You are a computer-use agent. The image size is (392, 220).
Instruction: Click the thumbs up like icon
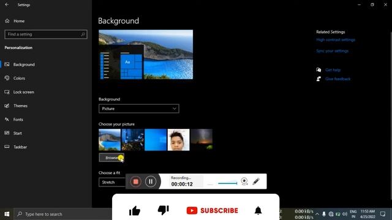[x=135, y=211]
